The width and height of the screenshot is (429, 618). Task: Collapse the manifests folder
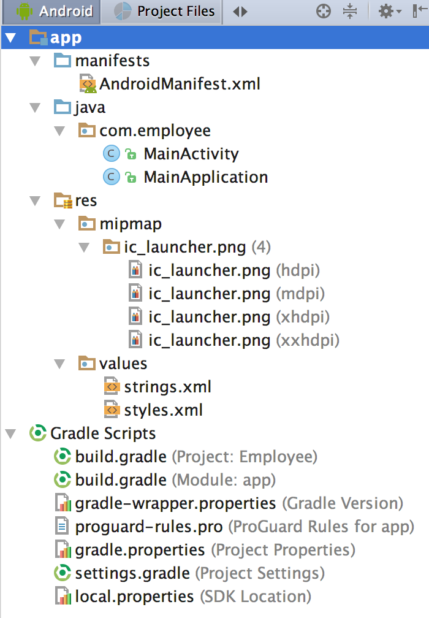35,61
